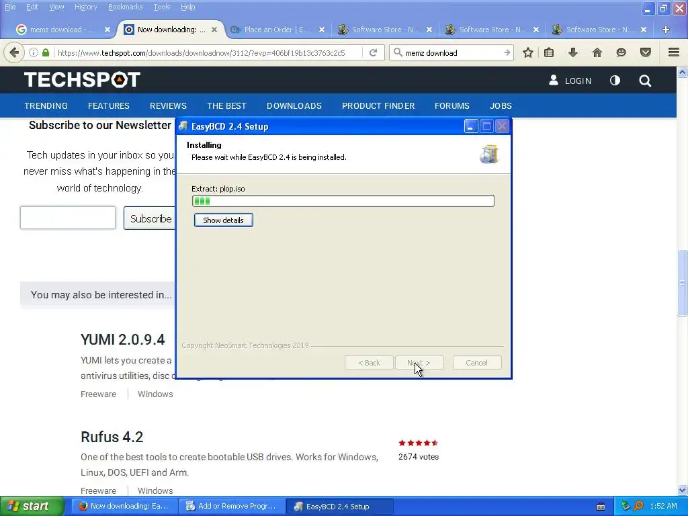Click the Rufus star rating

419,443
